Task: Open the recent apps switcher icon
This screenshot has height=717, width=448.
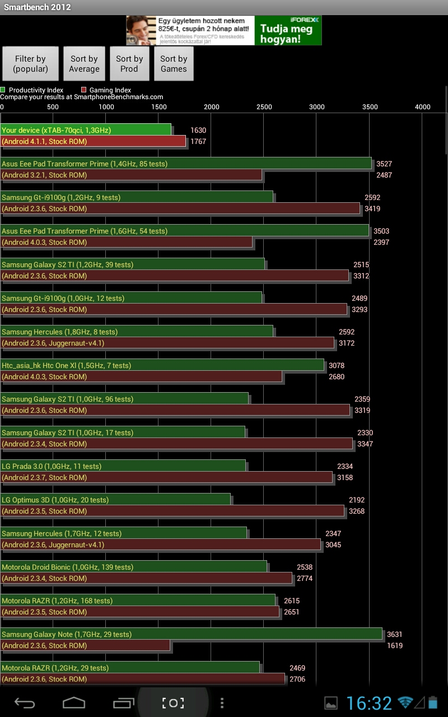Action: [124, 703]
